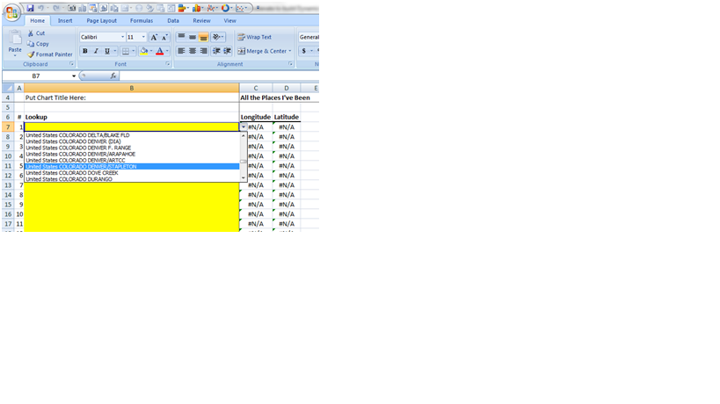Open the Page Layout tab

pyautogui.click(x=101, y=20)
